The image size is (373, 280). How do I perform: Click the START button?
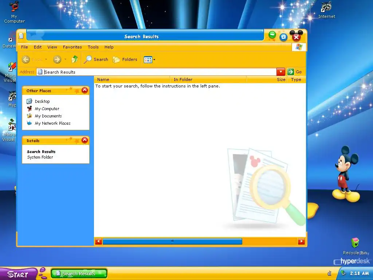coord(18,274)
